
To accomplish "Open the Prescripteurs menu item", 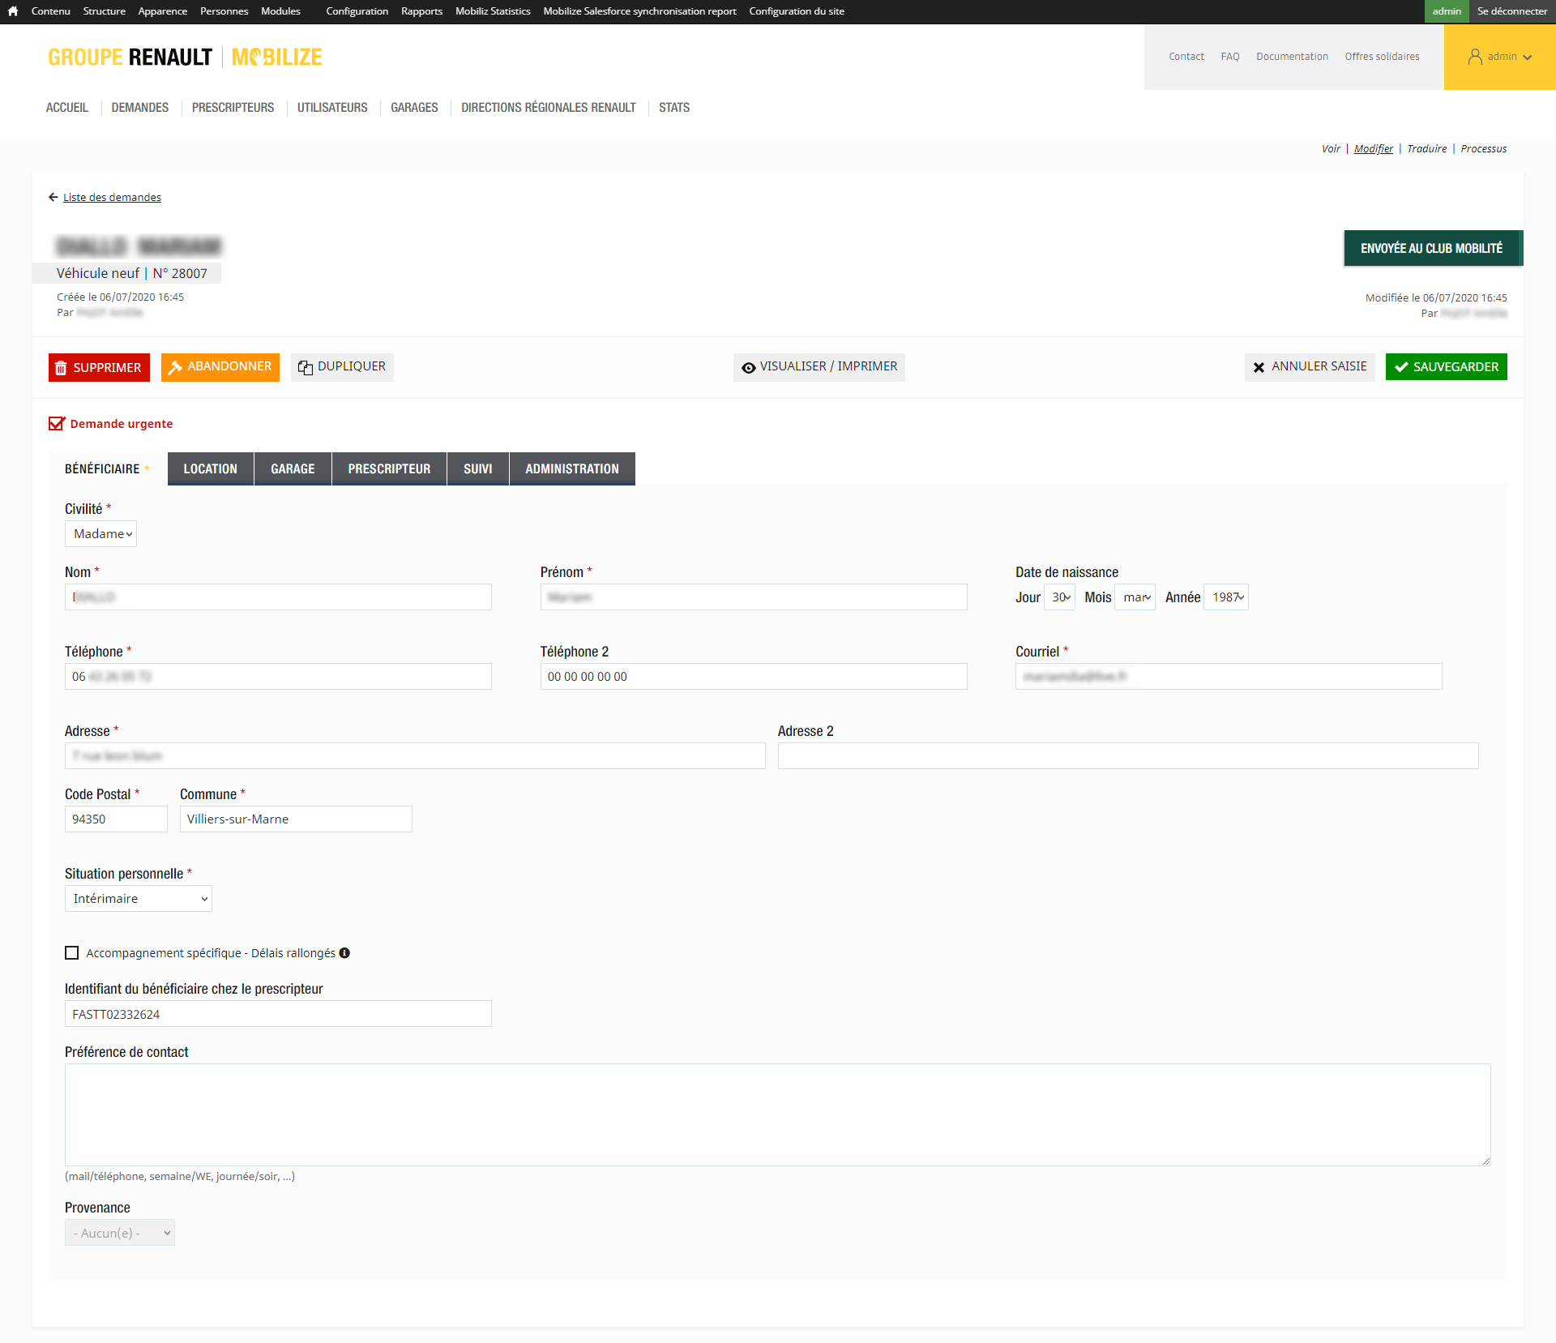I will point(233,108).
